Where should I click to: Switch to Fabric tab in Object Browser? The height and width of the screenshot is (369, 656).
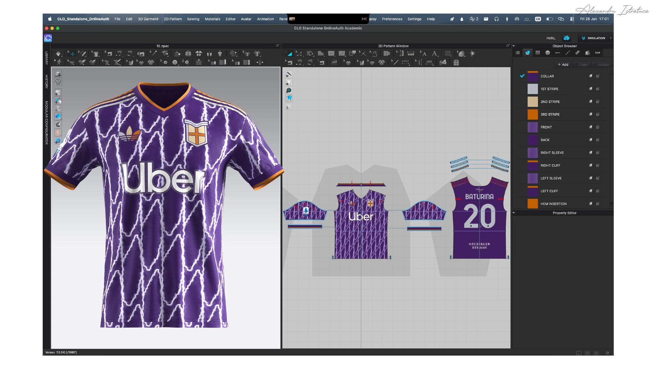(x=527, y=53)
